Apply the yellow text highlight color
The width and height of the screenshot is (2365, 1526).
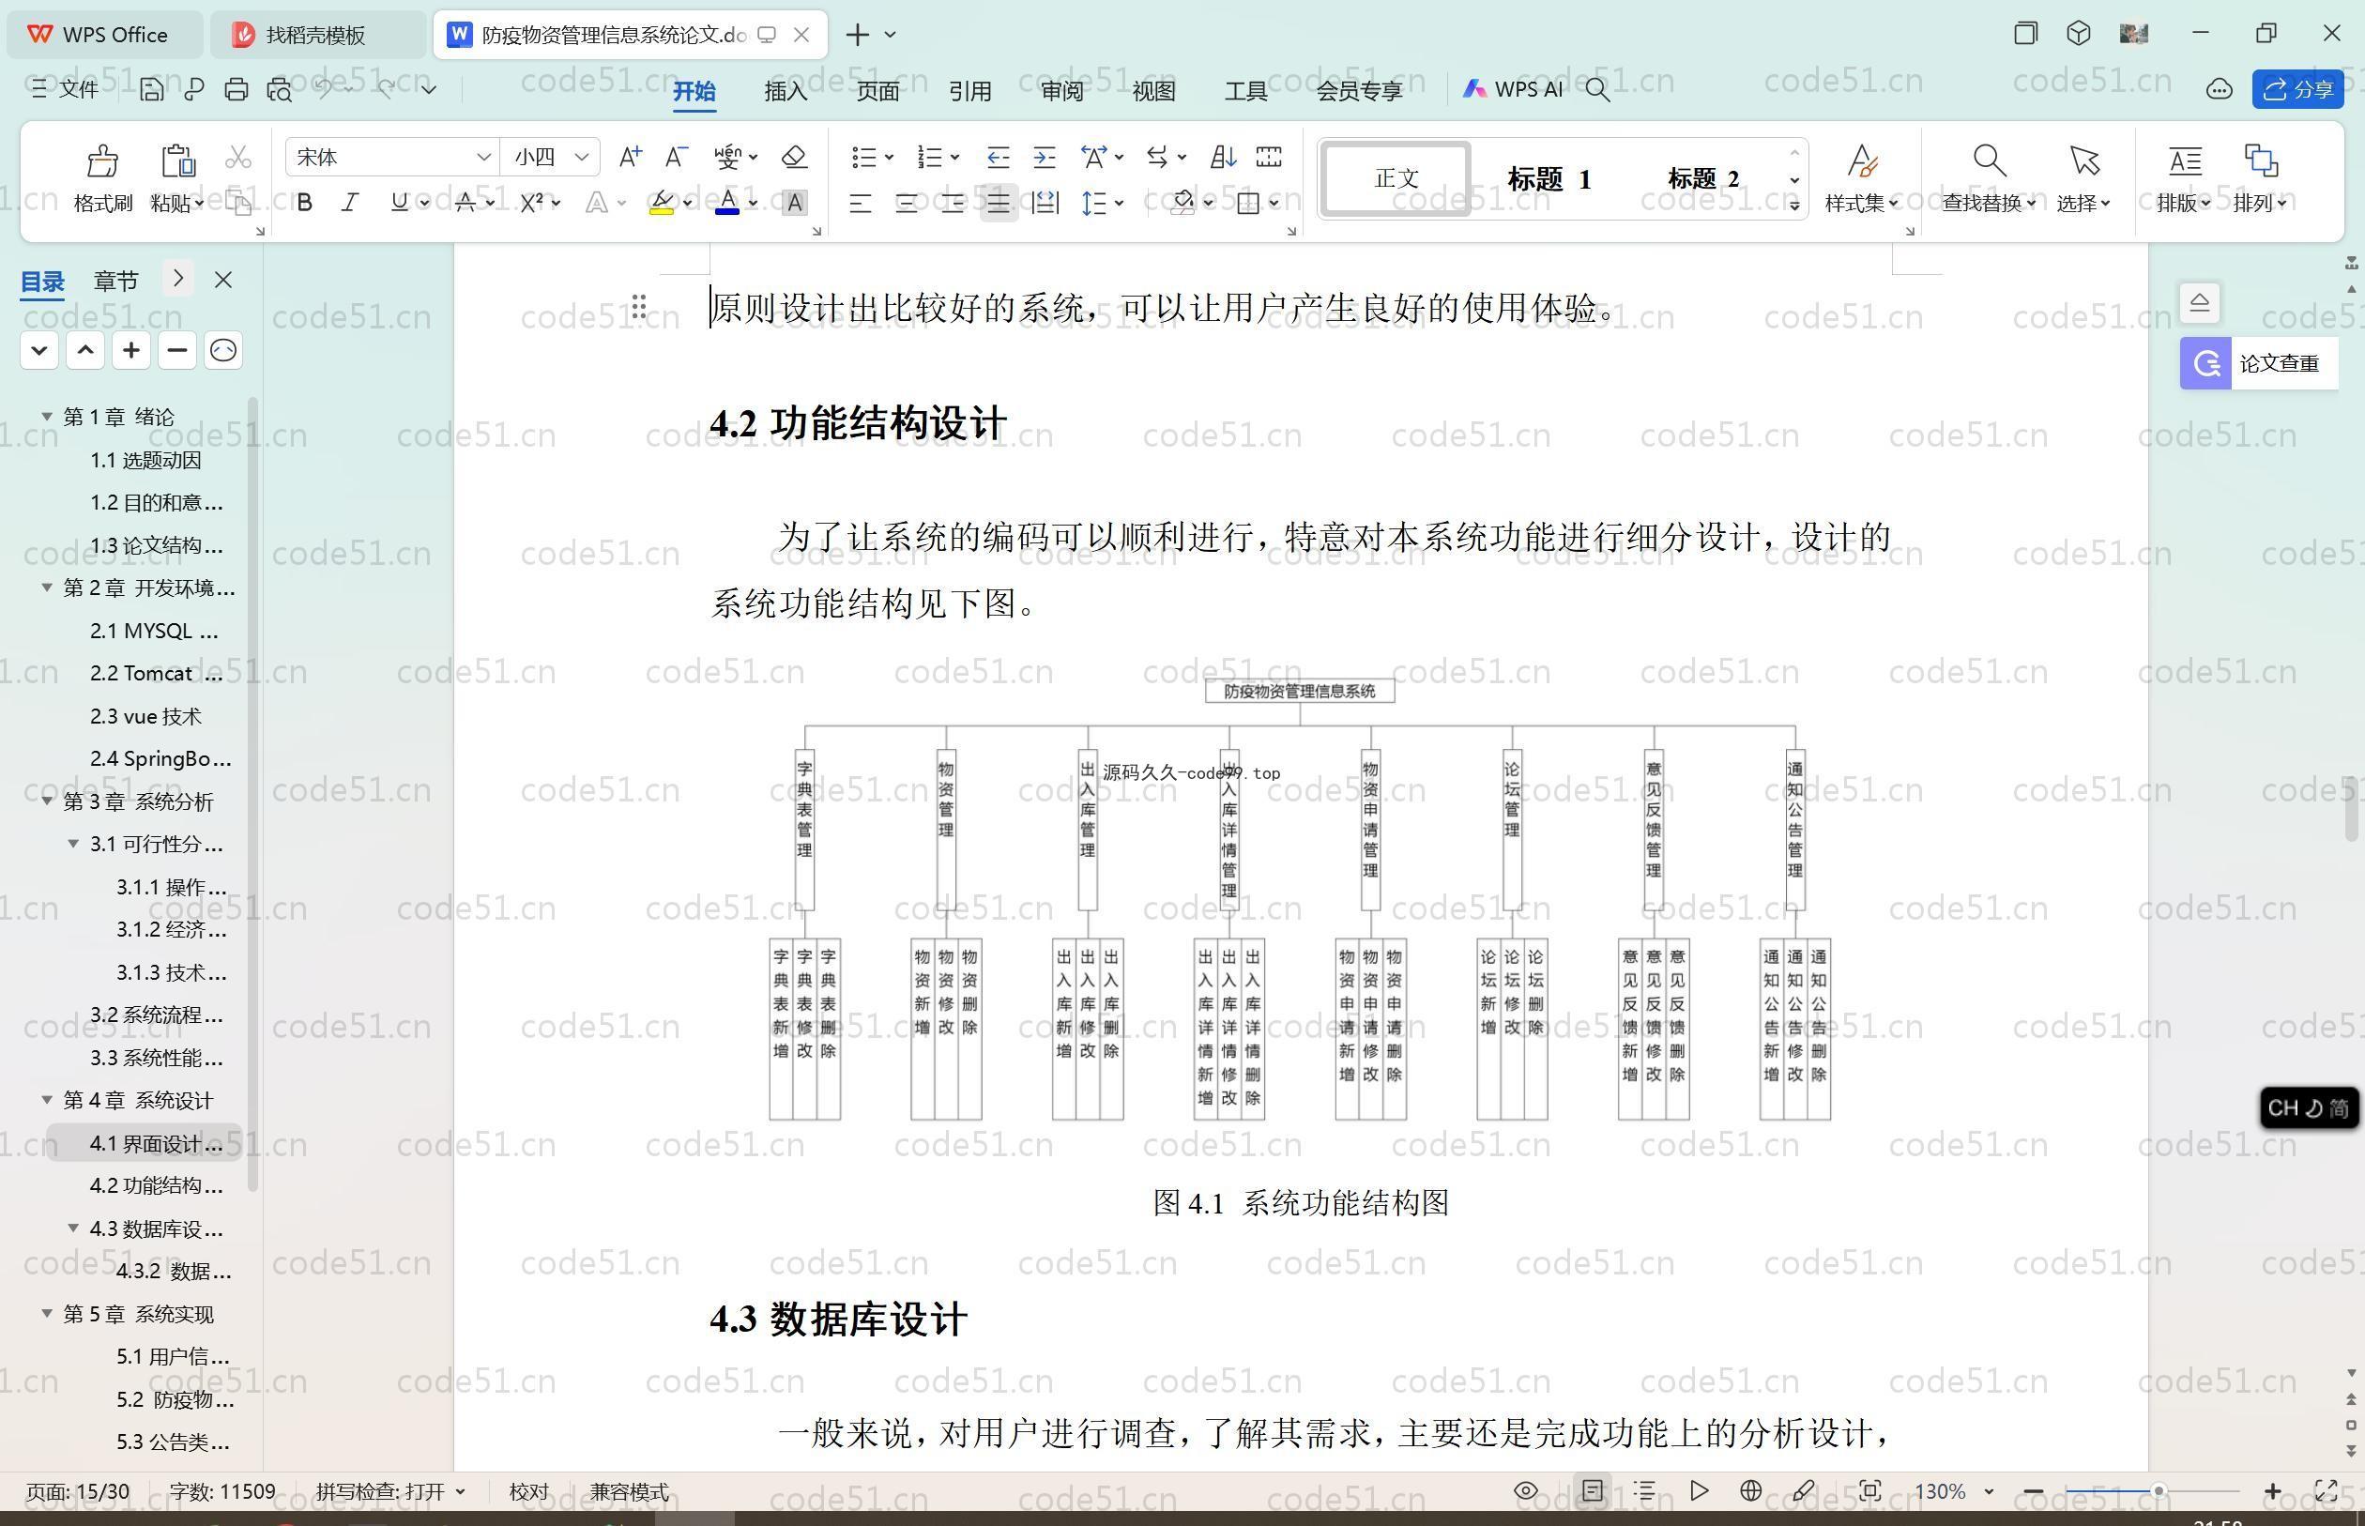(662, 203)
